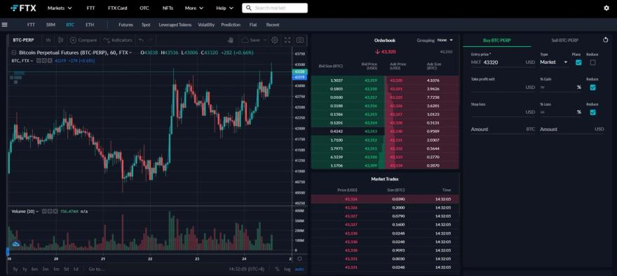617x276 pixels.
Task: Enable Reduce checkbox beside Place
Action: tap(592, 62)
